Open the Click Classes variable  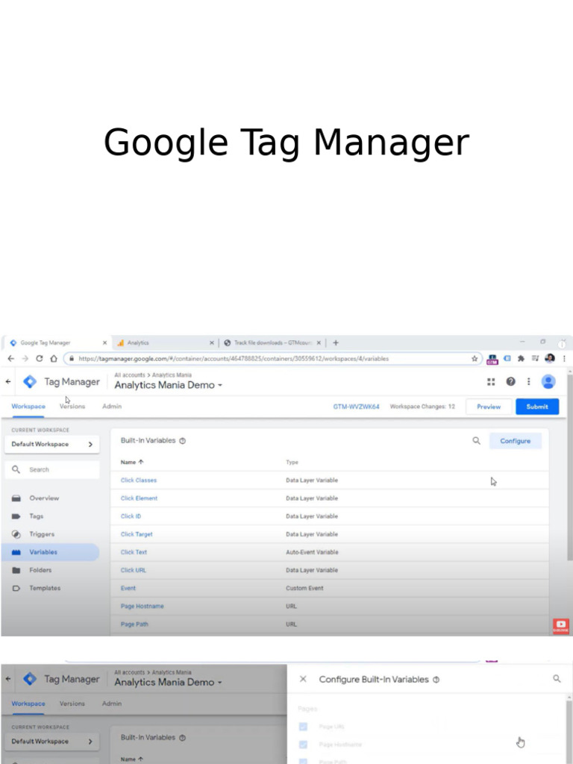pos(138,480)
